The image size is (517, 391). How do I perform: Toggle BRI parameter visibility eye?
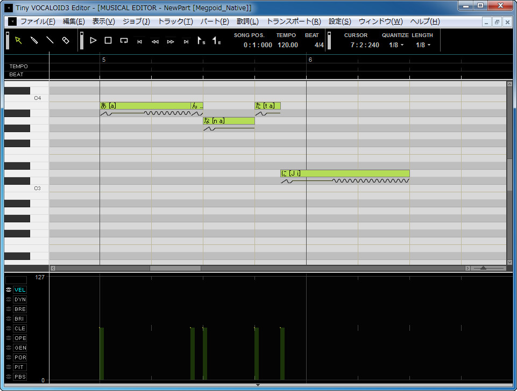[9, 318]
